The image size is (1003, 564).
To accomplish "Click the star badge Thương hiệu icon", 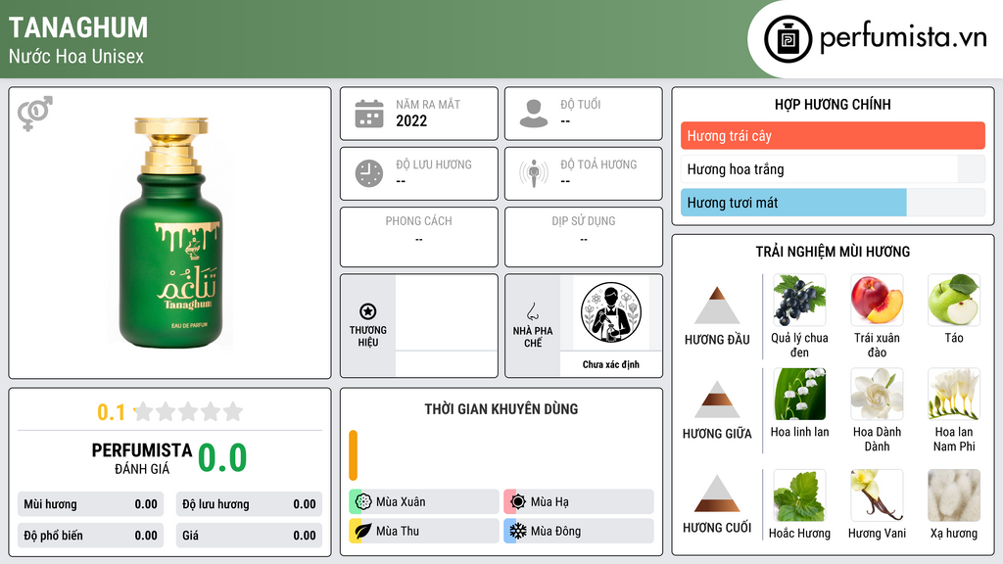I will pos(368,311).
